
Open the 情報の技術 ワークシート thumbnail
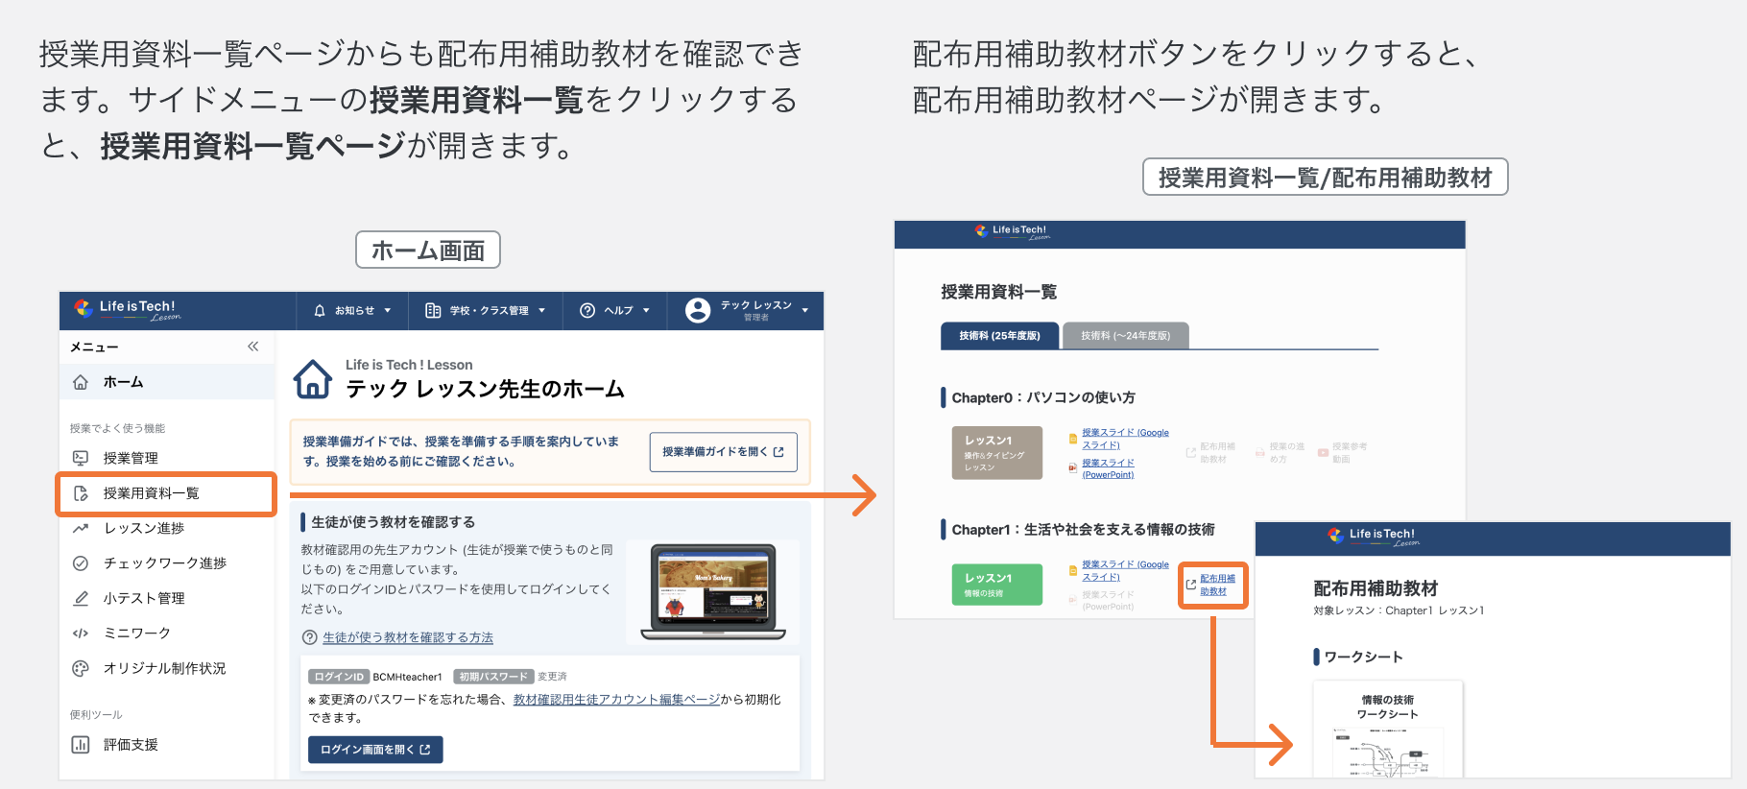(1388, 729)
